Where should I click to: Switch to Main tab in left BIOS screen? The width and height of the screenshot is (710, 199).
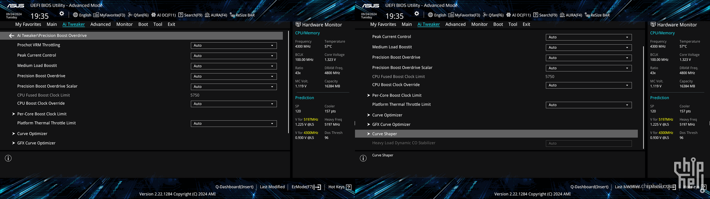(52, 24)
